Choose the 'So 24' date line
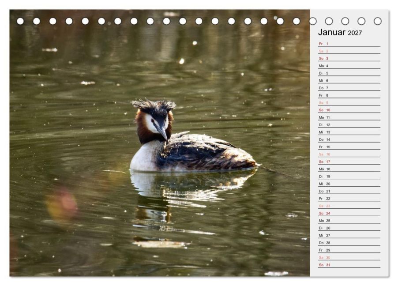Image resolution: width=398 pixels, height=286 pixels. coord(349,213)
